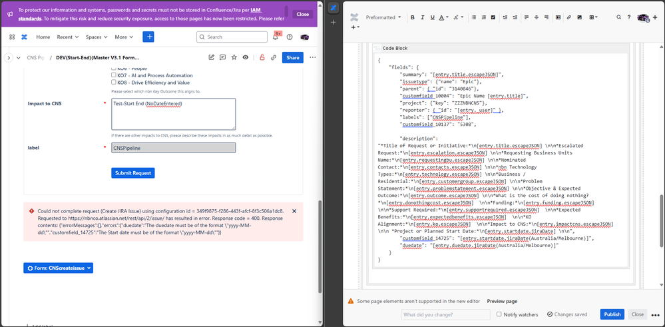Dismiss the red error message
Screen dimensions: 665x327
tap(295, 211)
